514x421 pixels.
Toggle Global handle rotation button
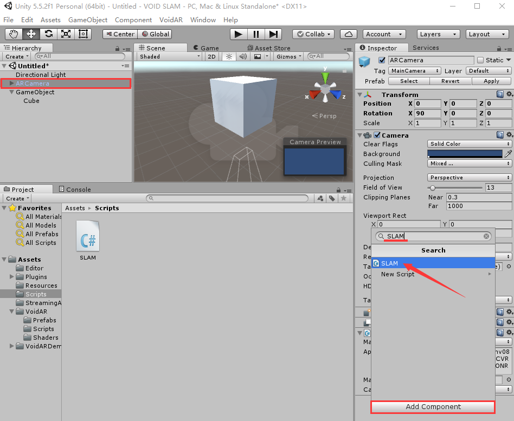click(x=155, y=34)
